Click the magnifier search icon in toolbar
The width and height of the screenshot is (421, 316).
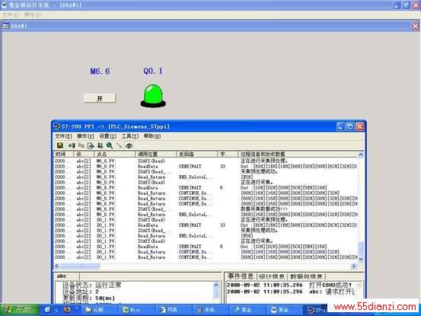pos(110,145)
